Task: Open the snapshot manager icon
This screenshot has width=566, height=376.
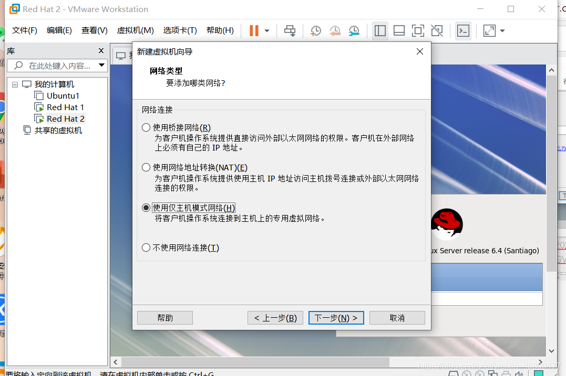Action: [354, 30]
